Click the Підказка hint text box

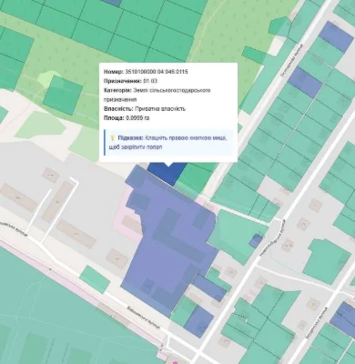[x=169, y=143]
